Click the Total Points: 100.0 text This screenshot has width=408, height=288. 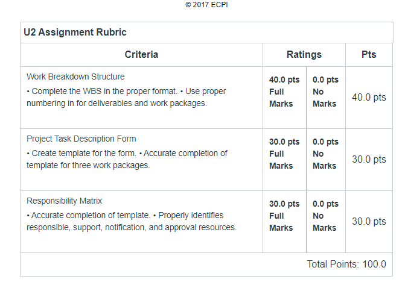346,264
